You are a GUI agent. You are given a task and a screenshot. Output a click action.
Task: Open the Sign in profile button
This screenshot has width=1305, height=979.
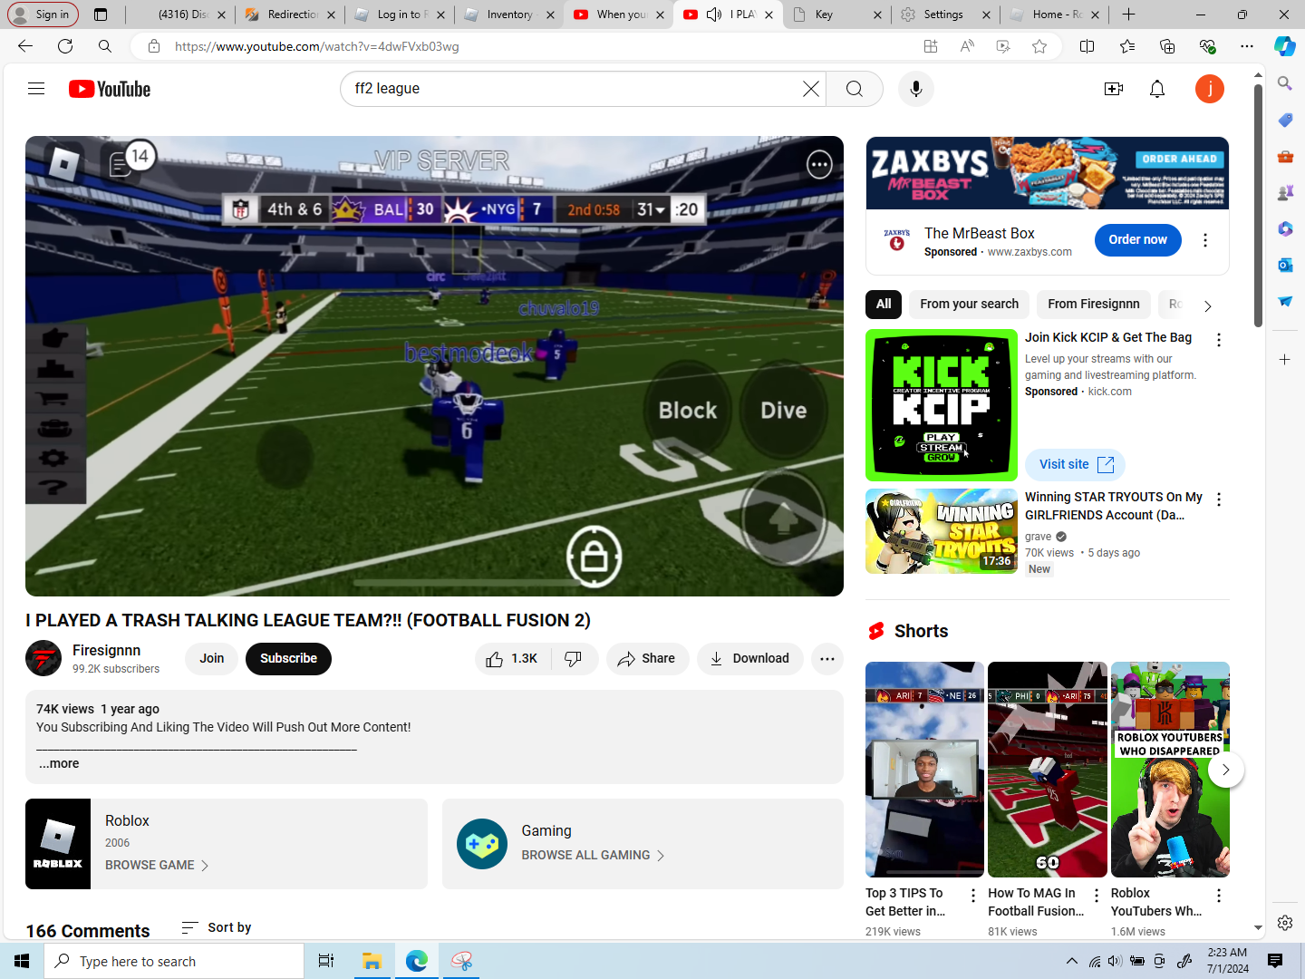(42, 15)
